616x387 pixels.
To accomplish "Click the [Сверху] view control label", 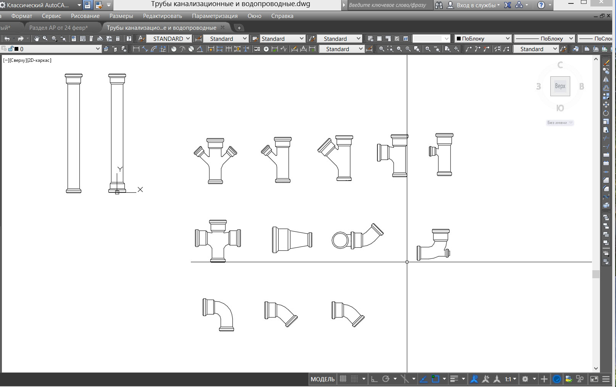I will [x=18, y=60].
